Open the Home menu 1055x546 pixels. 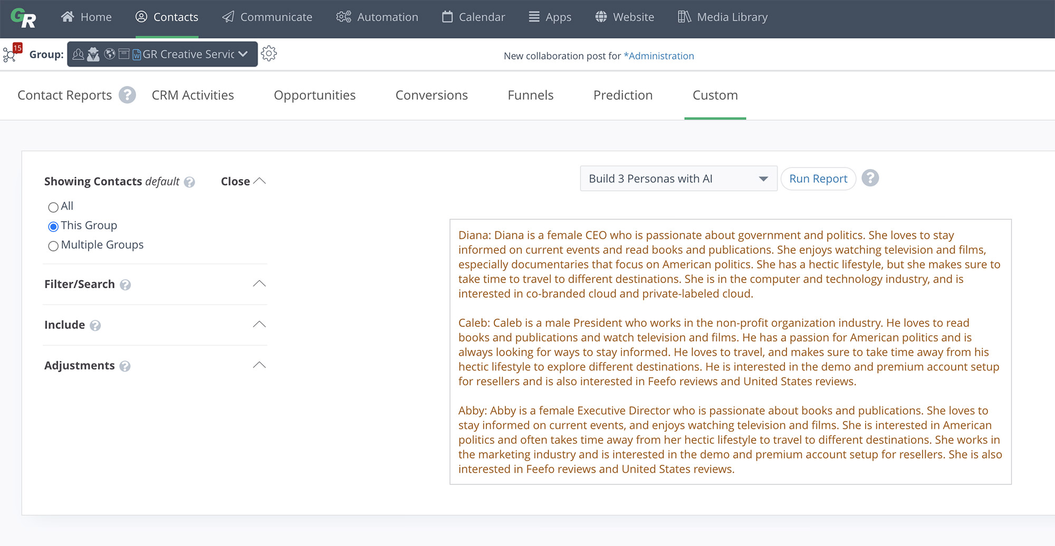[x=86, y=17]
